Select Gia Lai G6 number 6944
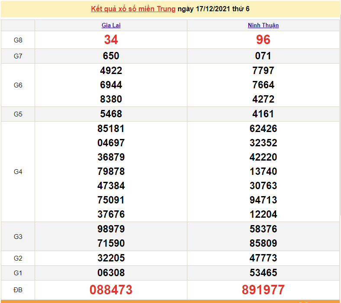The image size is (341, 303). coord(111,85)
